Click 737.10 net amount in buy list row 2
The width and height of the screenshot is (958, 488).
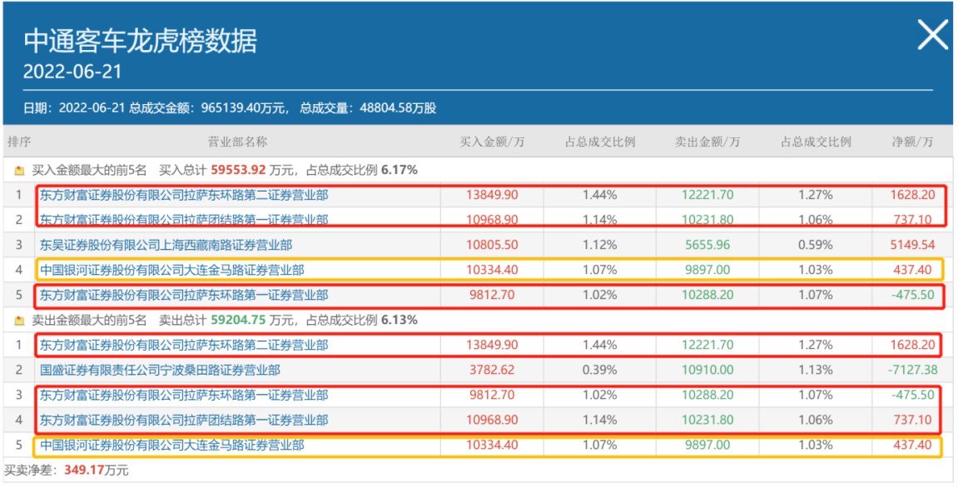912,220
